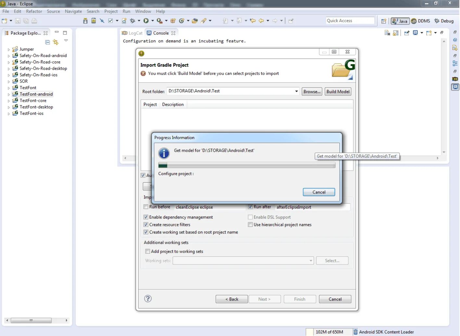Open the Package Explorer view menu triangle
460x336 pixels.
pyautogui.click(x=66, y=41)
